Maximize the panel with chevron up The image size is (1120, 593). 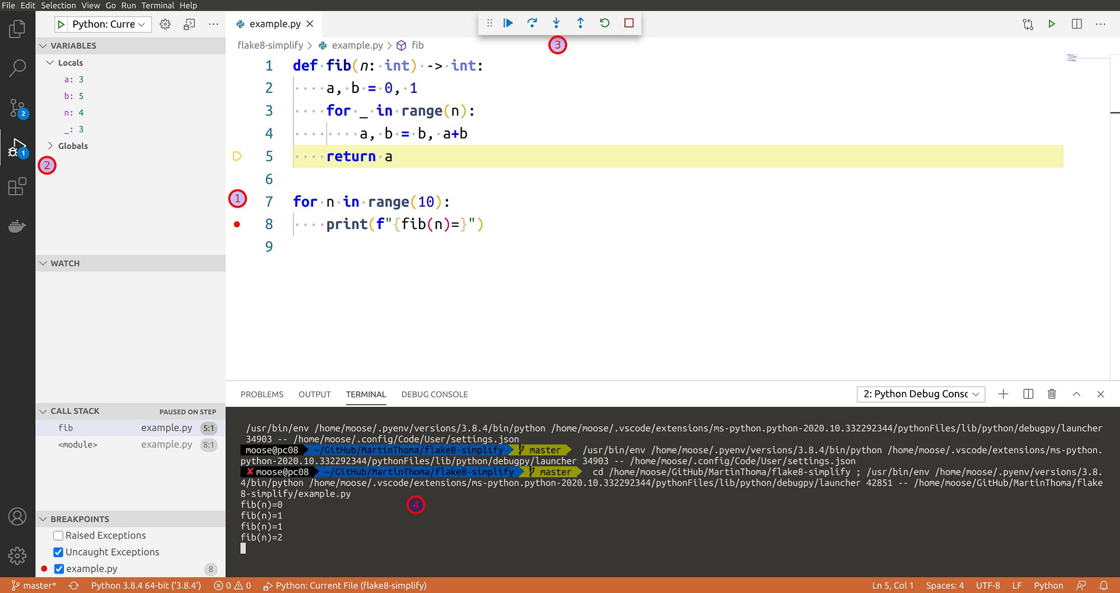(1076, 394)
